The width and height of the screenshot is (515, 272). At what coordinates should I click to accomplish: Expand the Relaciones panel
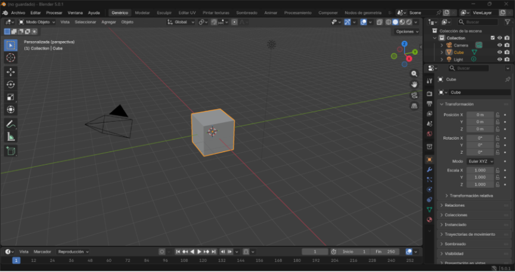[456, 205]
